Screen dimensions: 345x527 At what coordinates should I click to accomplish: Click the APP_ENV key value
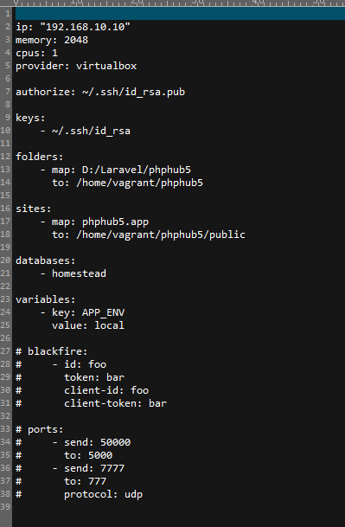(x=103, y=312)
